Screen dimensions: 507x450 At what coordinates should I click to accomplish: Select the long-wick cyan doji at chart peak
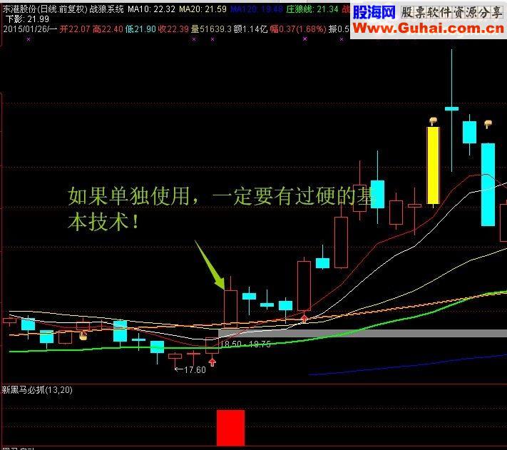click(x=451, y=110)
